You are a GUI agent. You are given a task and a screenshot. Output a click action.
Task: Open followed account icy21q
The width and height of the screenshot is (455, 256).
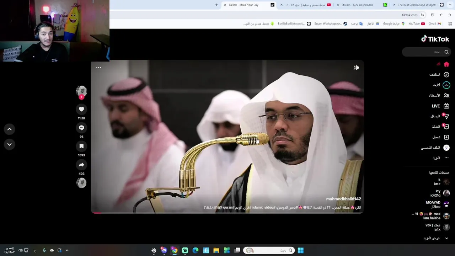440,193
